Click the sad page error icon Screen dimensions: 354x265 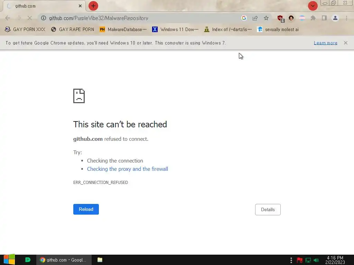(79, 96)
